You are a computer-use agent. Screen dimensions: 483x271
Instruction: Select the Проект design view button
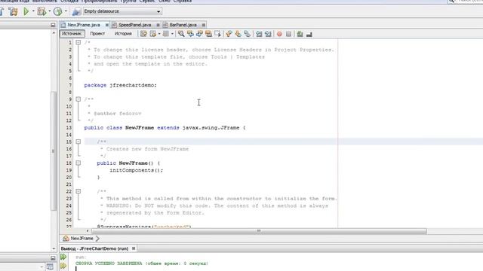click(97, 33)
